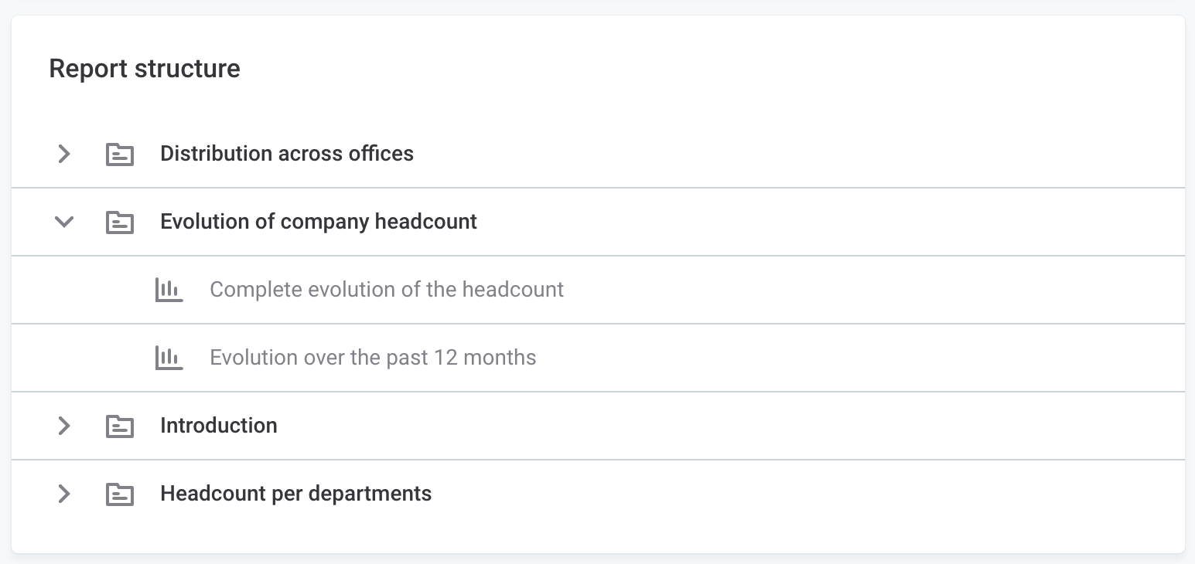This screenshot has height=564, width=1195.
Task: Select the Evolution of company headcount label
Action: 318,222
